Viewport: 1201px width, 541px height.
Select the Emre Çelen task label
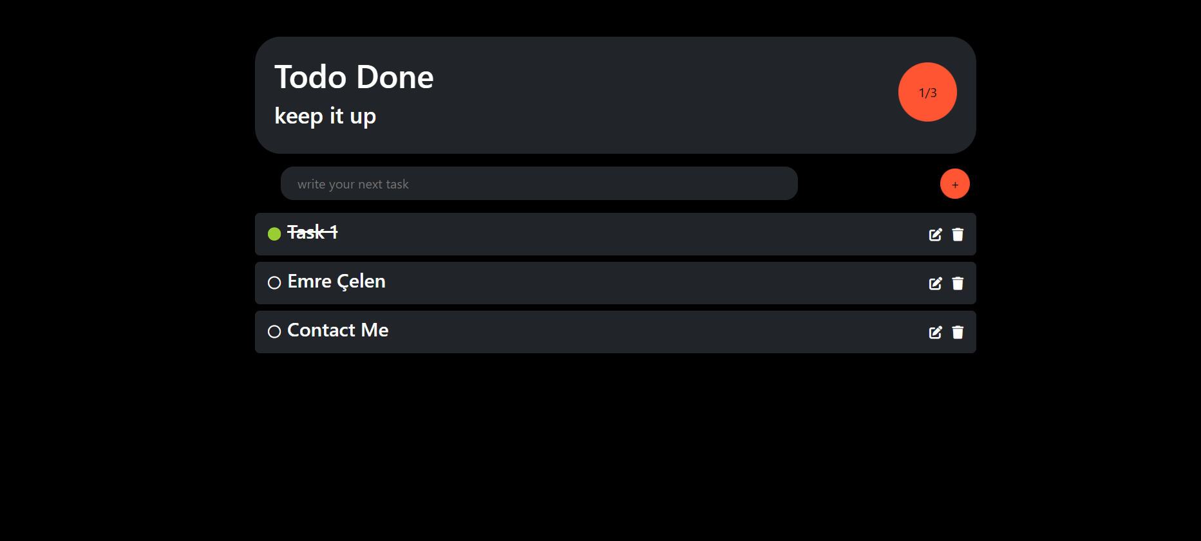point(336,282)
